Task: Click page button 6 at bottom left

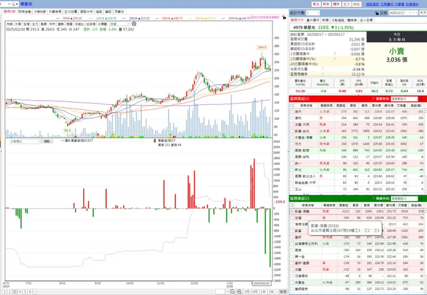Action: [x=30, y=292]
